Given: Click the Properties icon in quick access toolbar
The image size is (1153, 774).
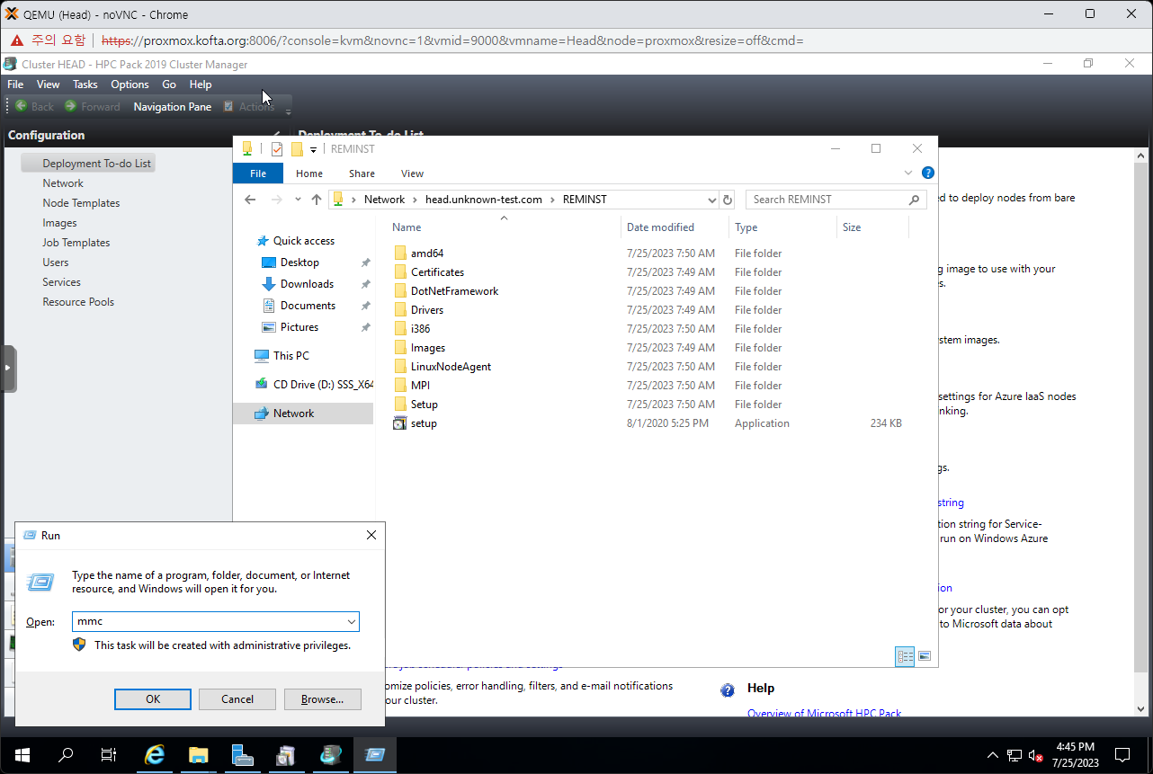Looking at the screenshot, I should 277,149.
